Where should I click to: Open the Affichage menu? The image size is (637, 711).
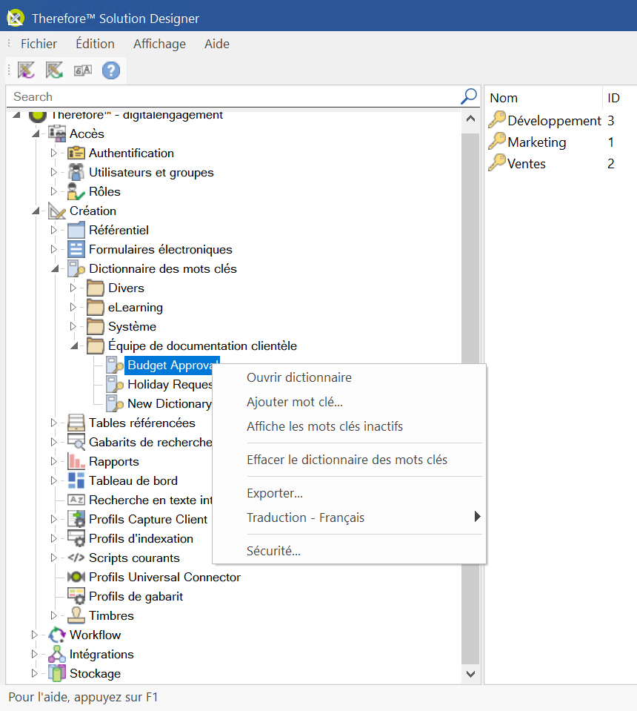point(159,44)
